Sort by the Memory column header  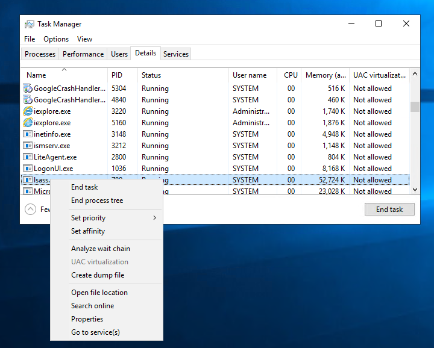[325, 75]
